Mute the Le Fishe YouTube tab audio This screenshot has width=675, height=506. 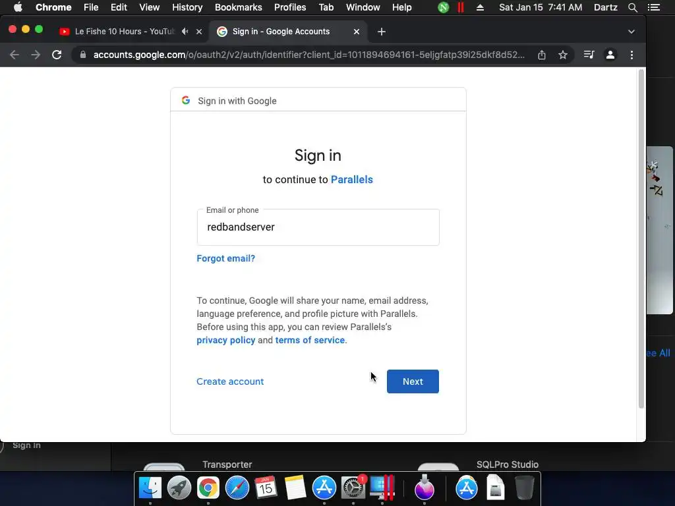pos(185,32)
